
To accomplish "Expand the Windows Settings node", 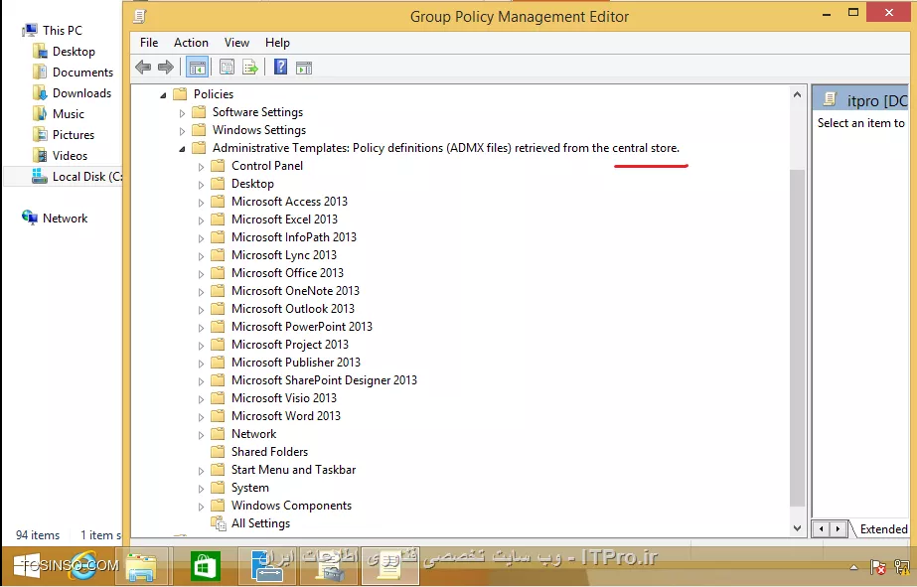I will point(182,131).
